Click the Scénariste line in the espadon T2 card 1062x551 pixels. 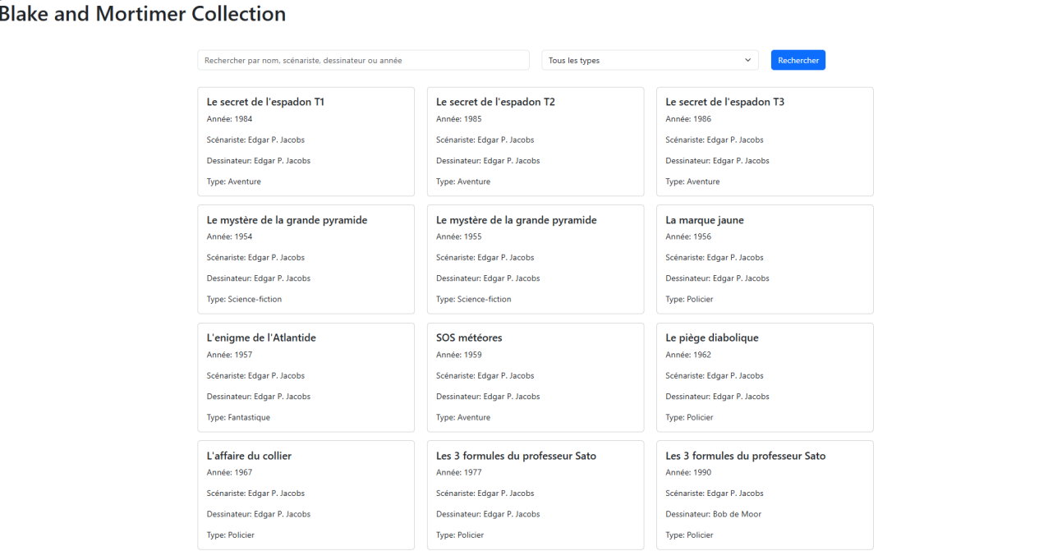485,140
